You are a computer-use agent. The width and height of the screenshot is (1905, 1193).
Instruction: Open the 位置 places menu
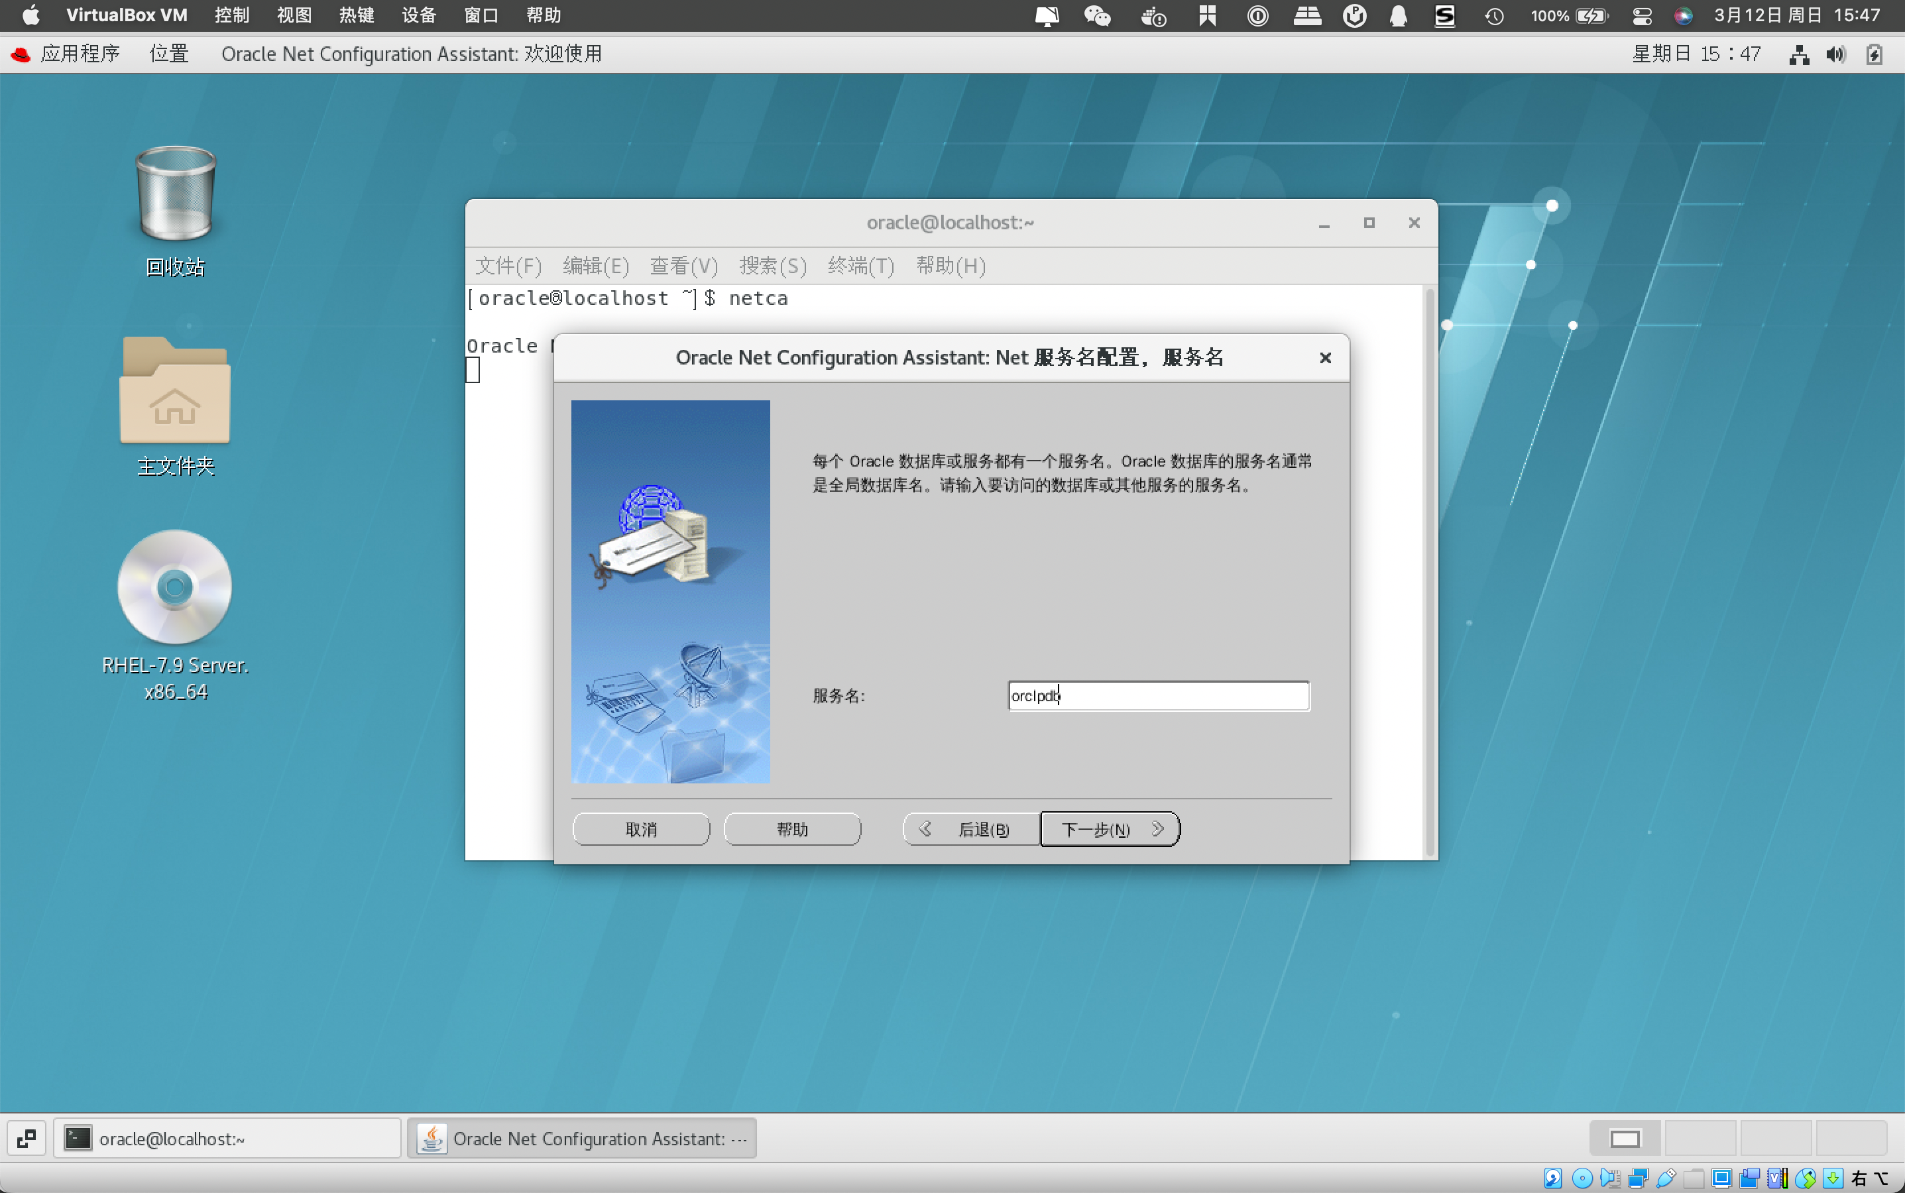pos(169,54)
